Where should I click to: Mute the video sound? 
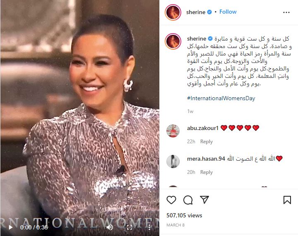(109, 227)
